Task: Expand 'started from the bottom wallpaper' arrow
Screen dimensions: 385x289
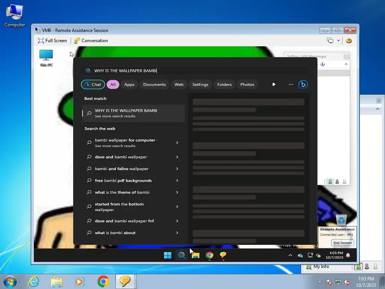Action: [177, 207]
